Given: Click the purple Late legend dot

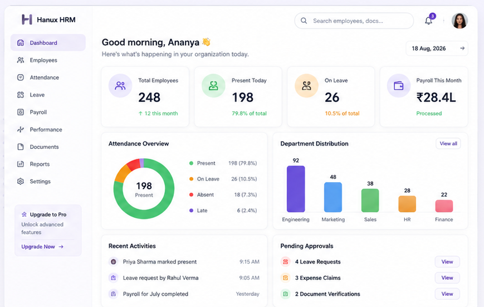Looking at the screenshot, I should (191, 210).
